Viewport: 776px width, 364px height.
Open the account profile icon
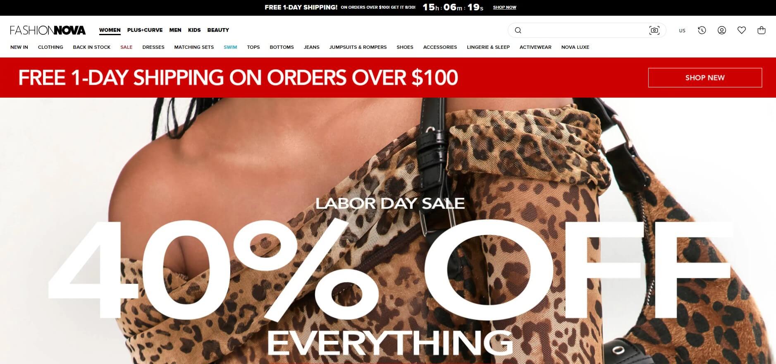point(721,30)
